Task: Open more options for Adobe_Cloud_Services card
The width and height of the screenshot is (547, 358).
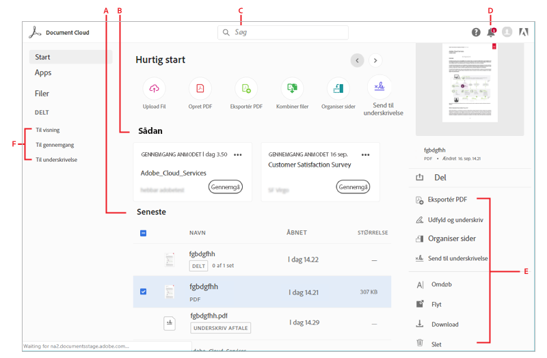Action: [x=238, y=155]
